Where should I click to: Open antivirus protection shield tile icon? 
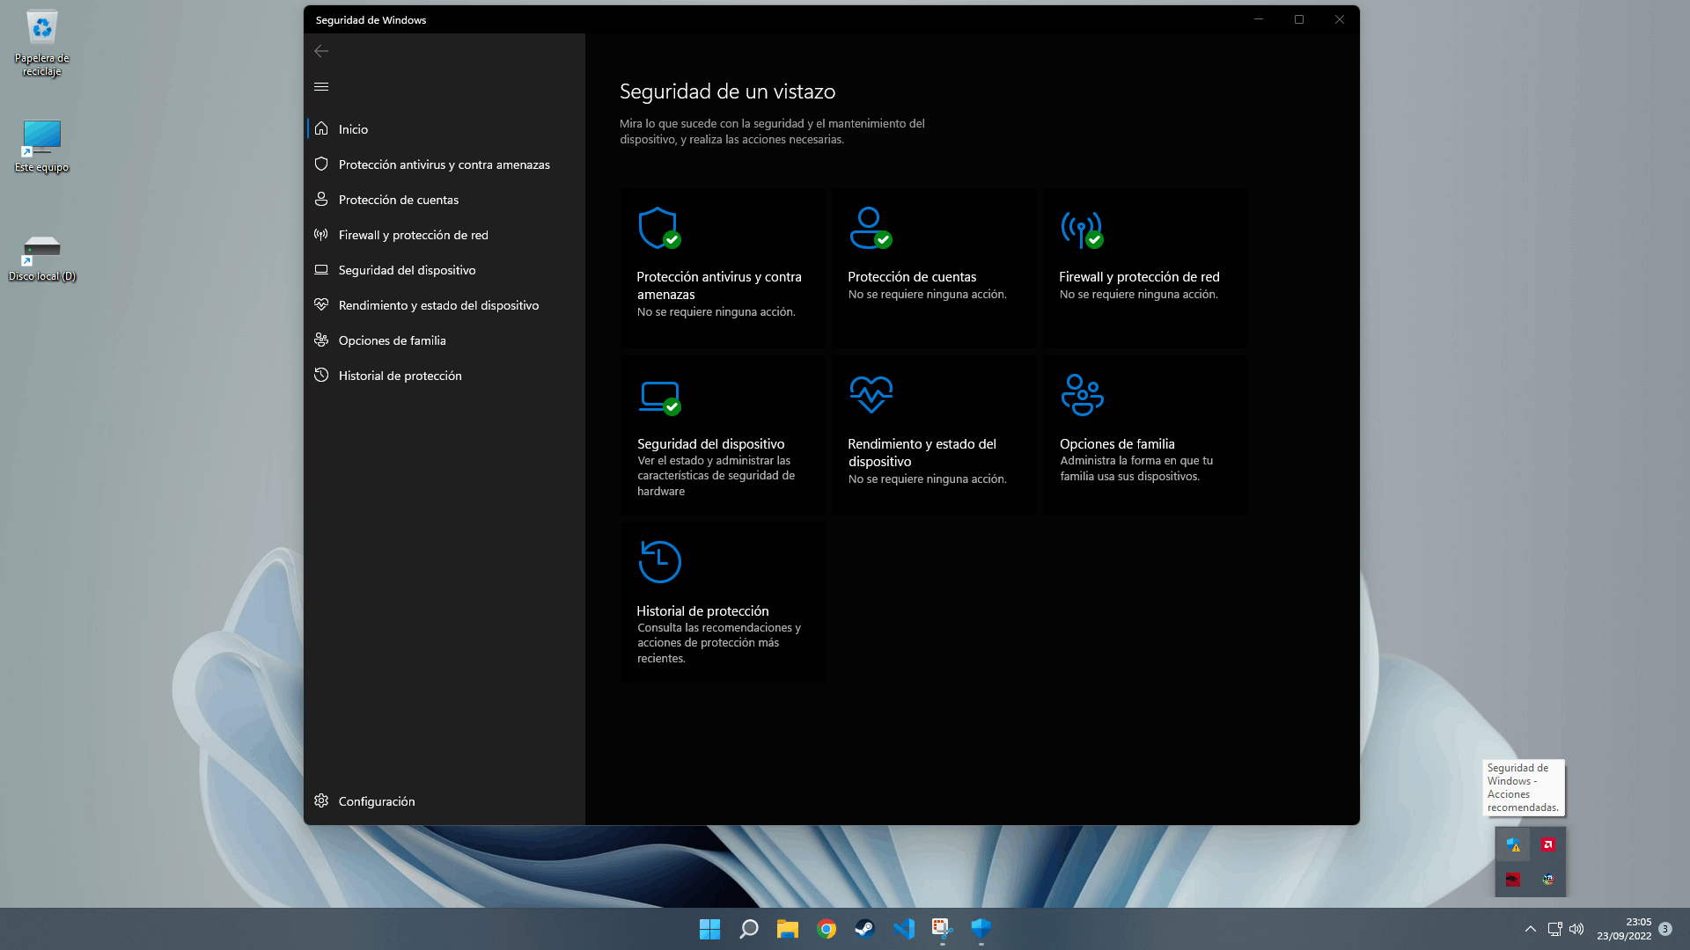(659, 229)
